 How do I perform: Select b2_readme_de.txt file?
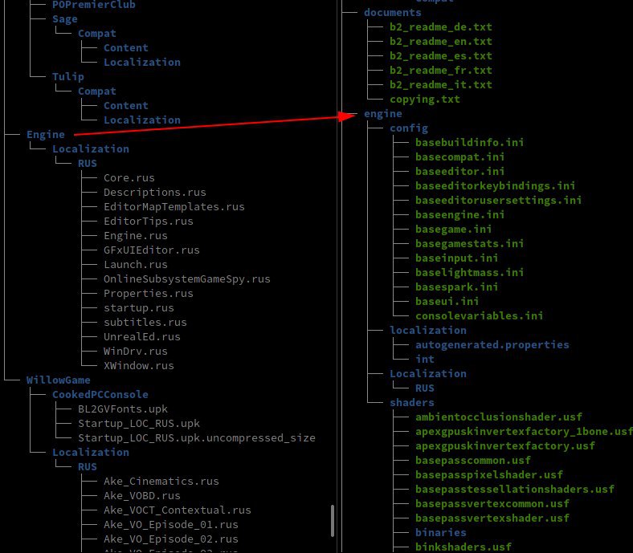point(441,27)
